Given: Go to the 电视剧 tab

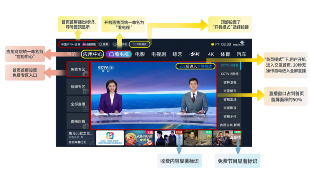Looking at the screenshot, I should coord(159,54).
